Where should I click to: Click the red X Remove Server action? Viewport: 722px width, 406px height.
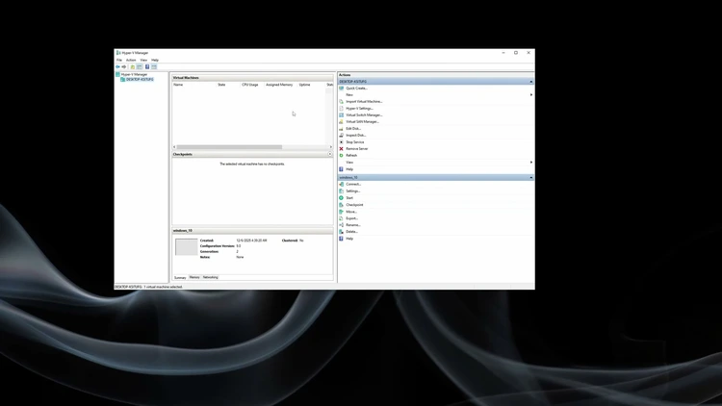click(341, 149)
